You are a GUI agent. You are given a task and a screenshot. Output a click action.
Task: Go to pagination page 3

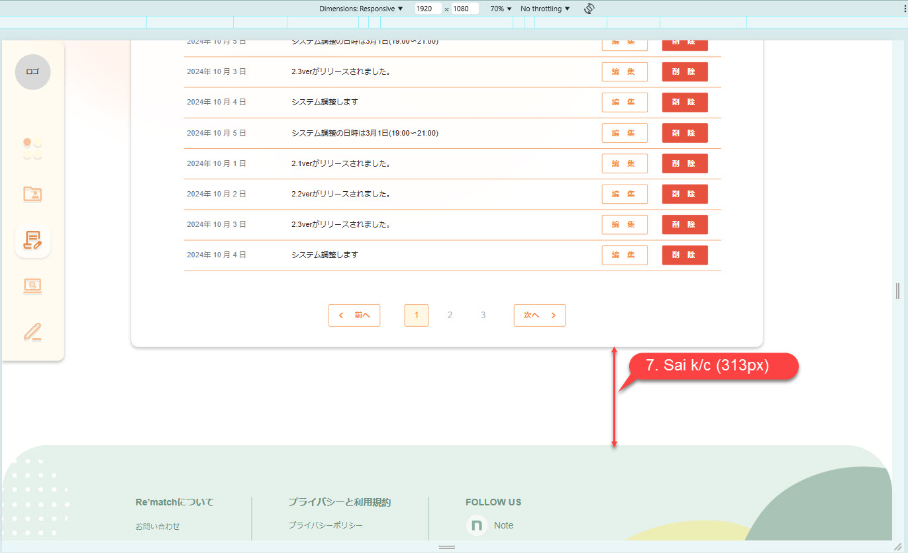coord(483,316)
